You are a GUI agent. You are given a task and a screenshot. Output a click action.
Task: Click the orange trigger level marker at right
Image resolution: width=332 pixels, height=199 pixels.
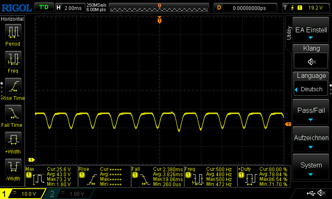[288, 124]
